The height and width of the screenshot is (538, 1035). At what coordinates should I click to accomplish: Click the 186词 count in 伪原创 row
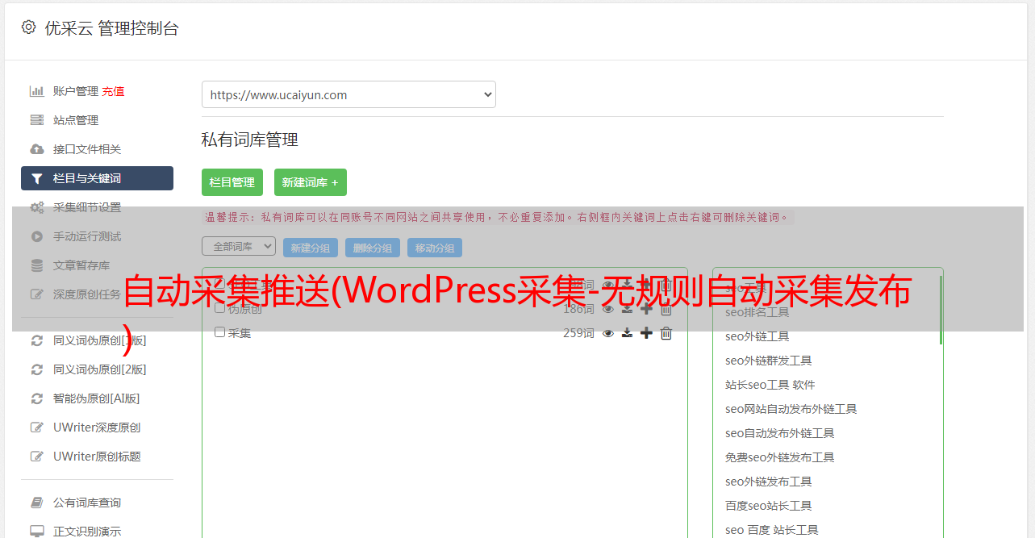(x=578, y=309)
